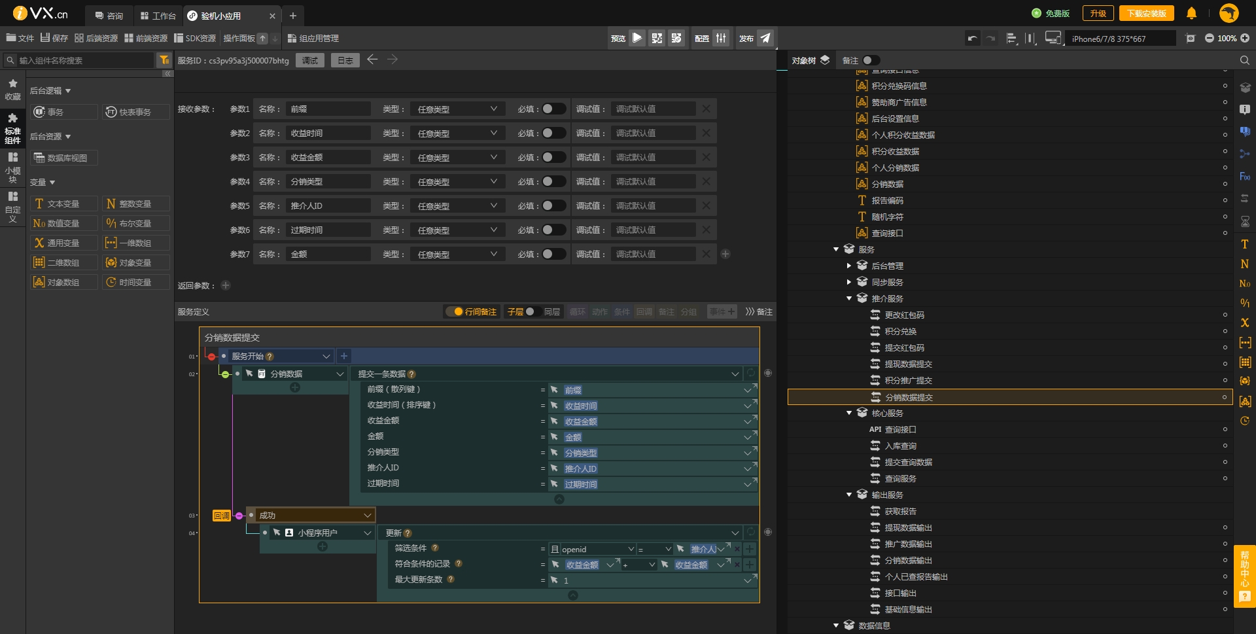This screenshot has height=634, width=1256.
Task: Toggle 必填 switch for 参数7 金额
Action: [x=553, y=254]
